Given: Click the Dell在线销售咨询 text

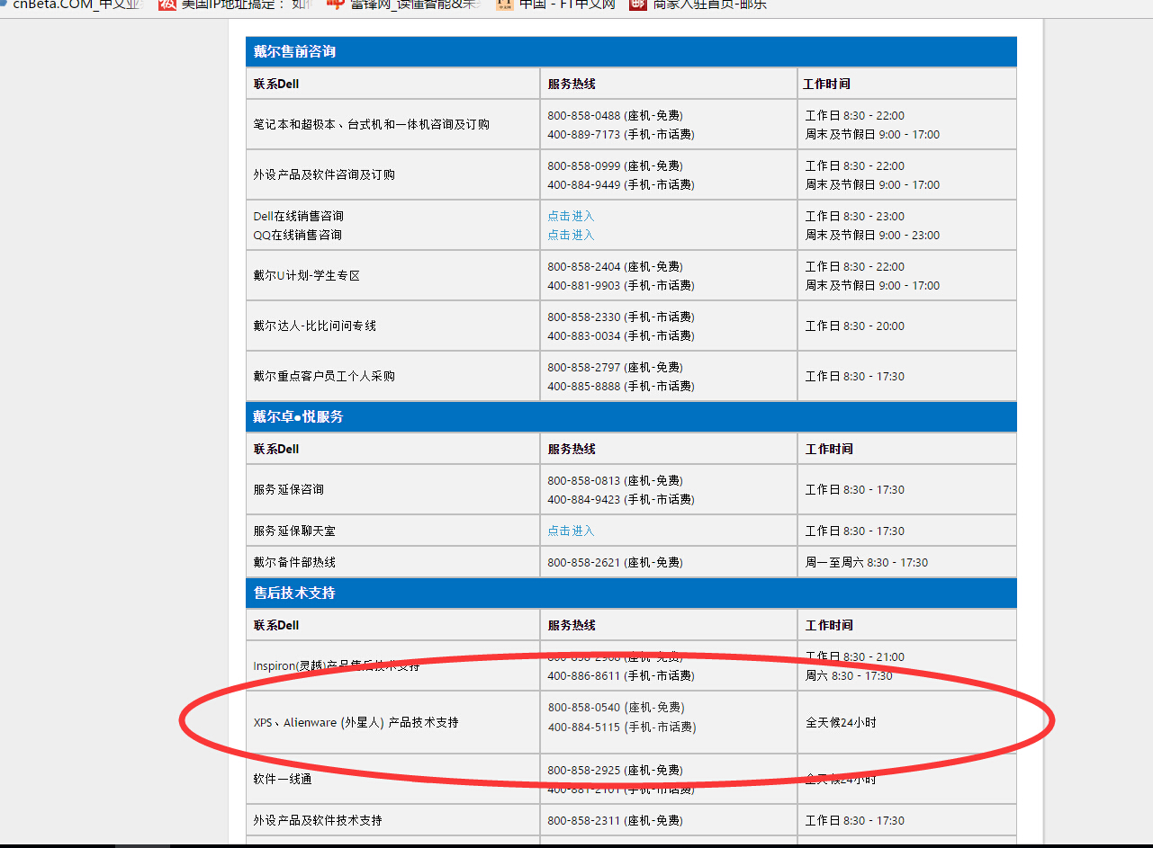Looking at the screenshot, I should tap(298, 216).
